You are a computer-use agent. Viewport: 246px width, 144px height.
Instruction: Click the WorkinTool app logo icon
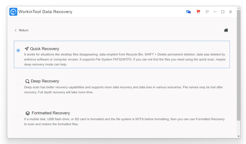point(13,12)
